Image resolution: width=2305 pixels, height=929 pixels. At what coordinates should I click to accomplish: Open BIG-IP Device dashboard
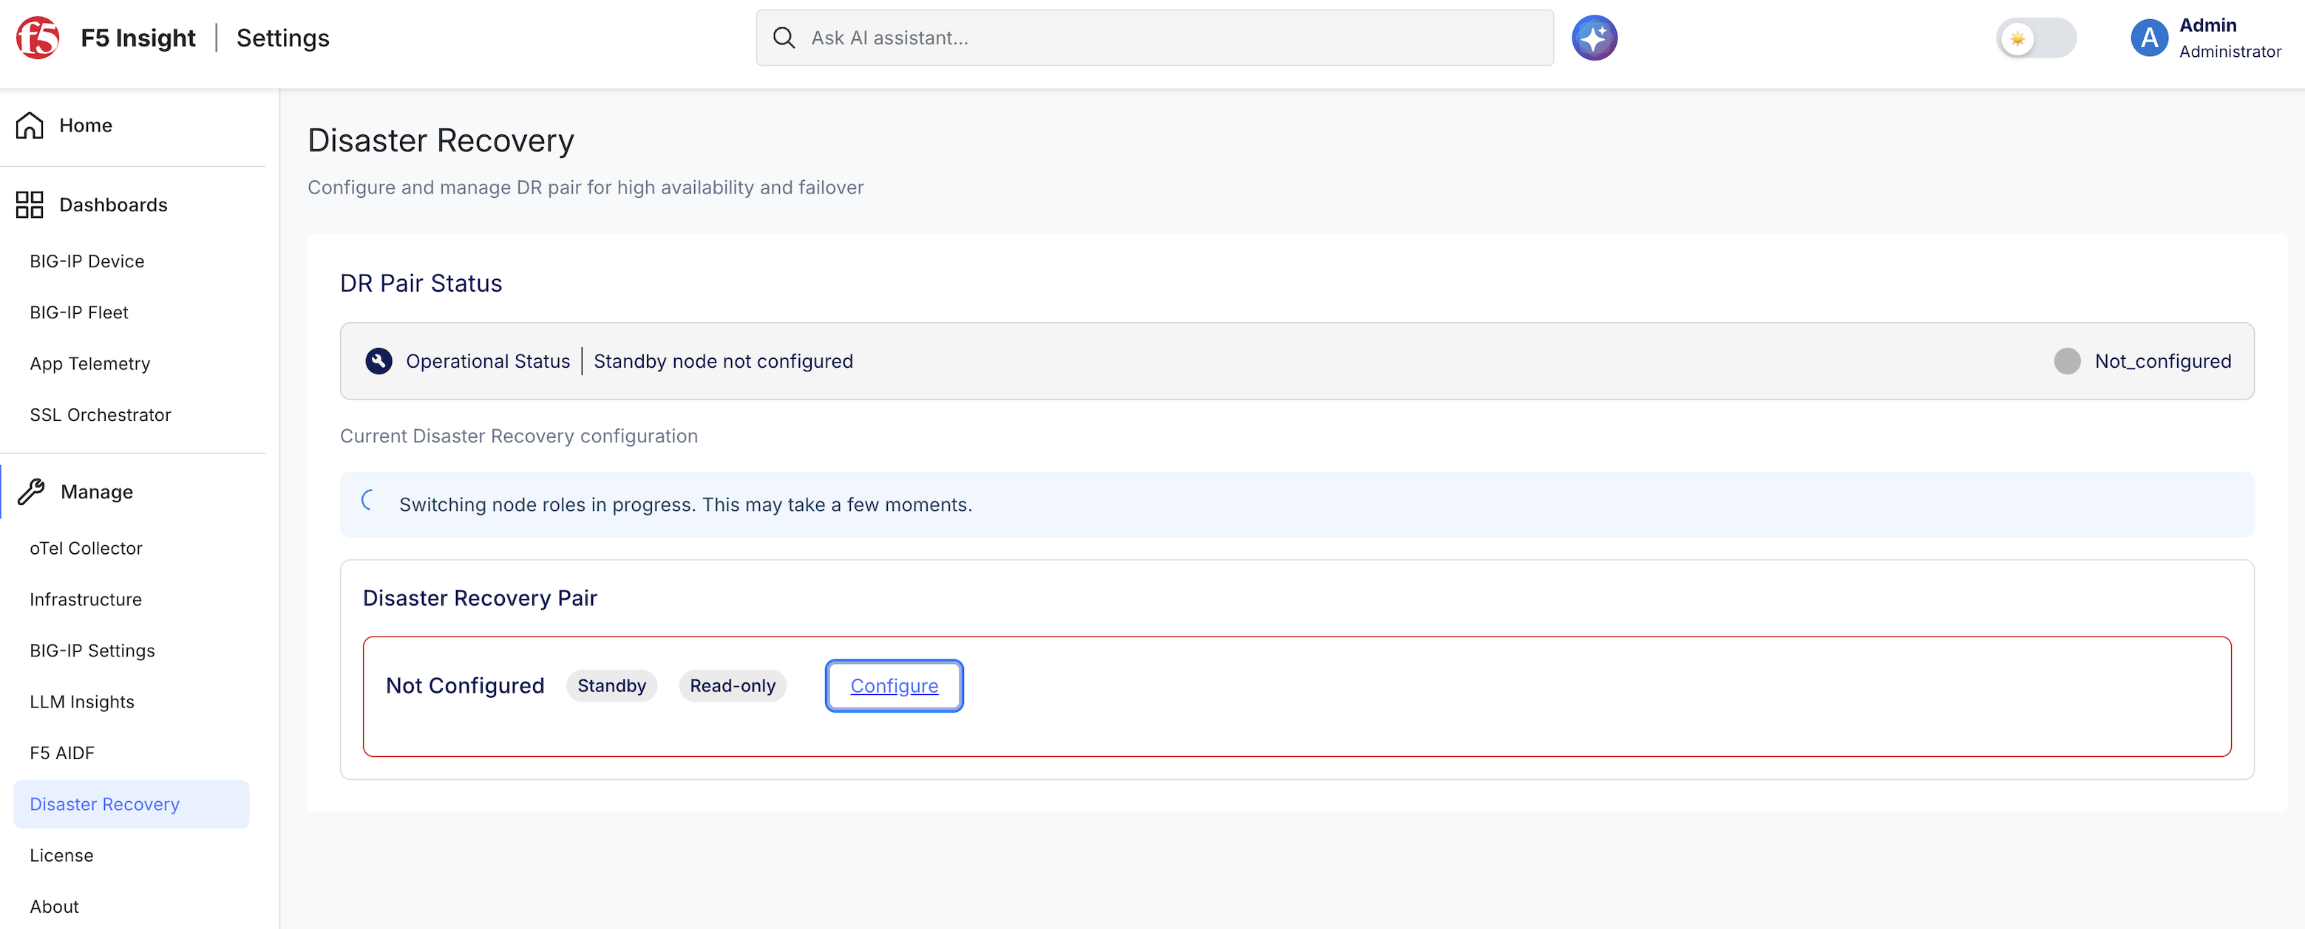pos(86,261)
